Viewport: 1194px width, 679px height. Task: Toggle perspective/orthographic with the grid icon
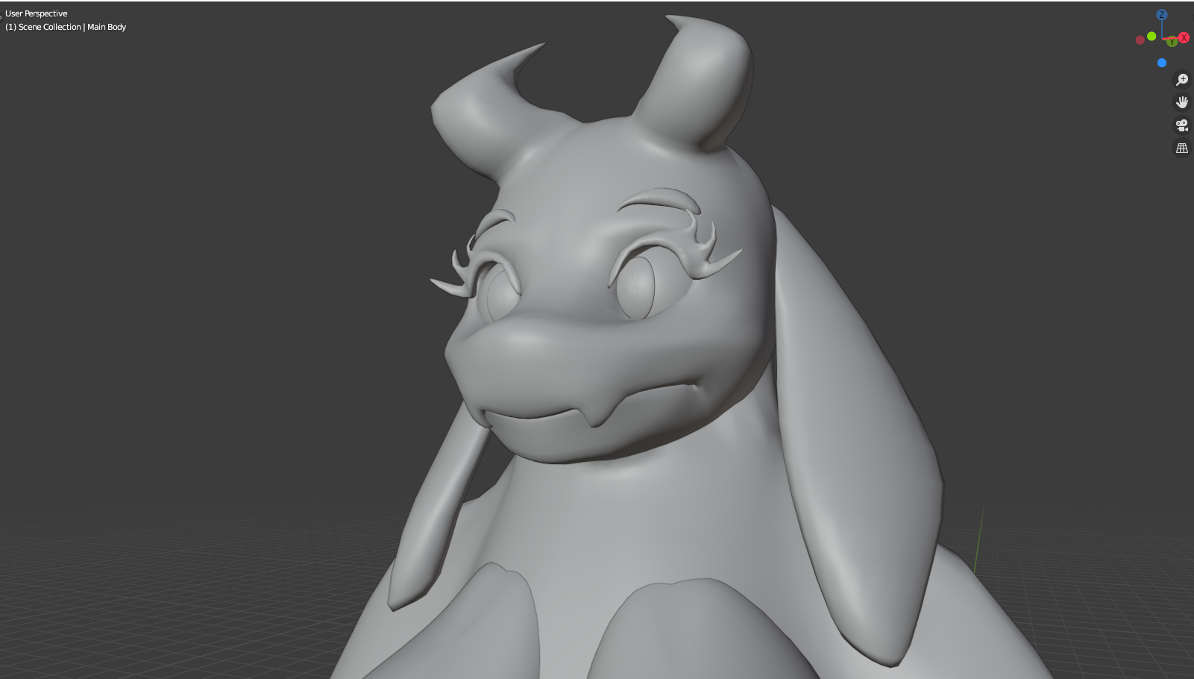click(x=1182, y=148)
